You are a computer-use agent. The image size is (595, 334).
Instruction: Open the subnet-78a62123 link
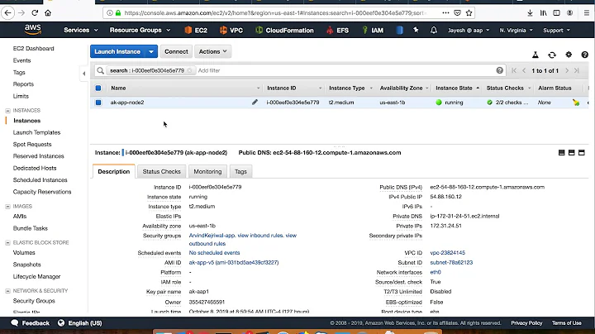pos(451,263)
